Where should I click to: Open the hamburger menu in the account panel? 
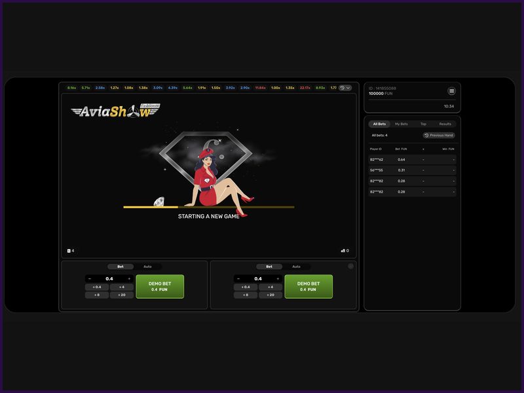click(x=451, y=92)
